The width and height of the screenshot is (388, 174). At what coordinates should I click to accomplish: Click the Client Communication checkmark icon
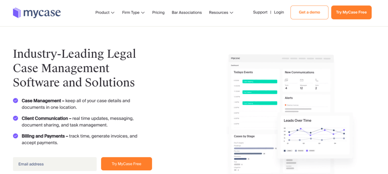pyautogui.click(x=16, y=118)
